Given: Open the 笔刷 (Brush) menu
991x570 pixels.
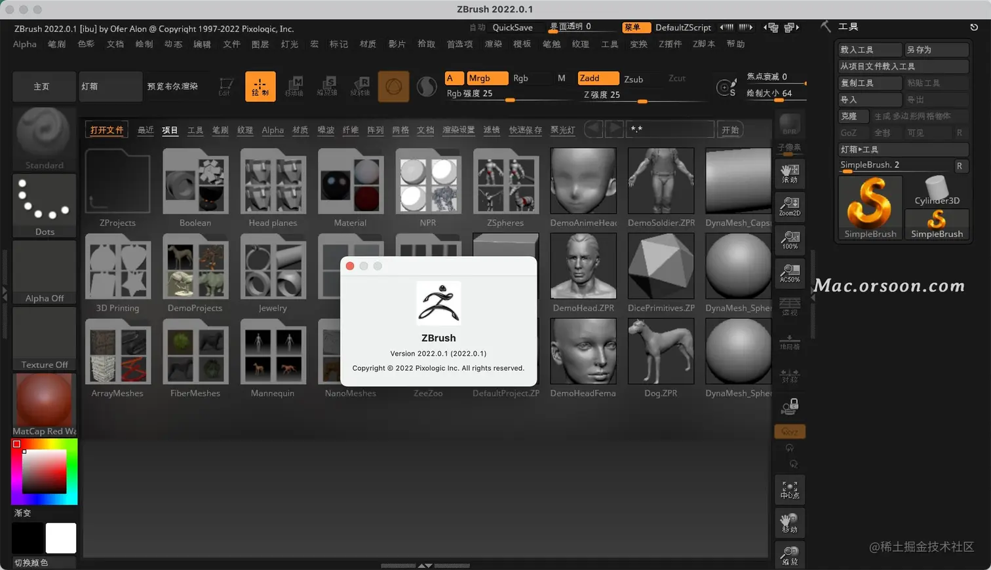Looking at the screenshot, I should [x=57, y=44].
